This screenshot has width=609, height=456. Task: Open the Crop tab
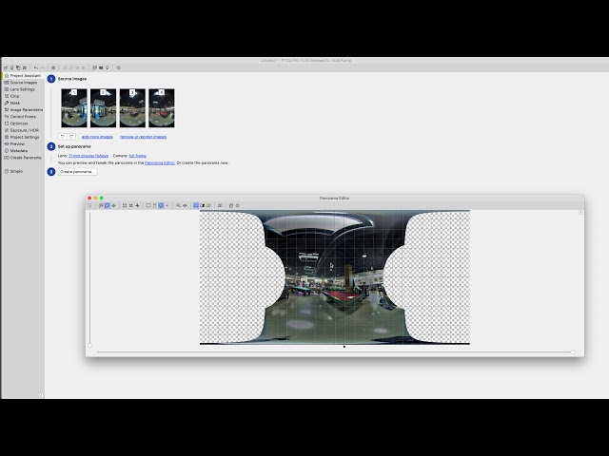coord(23,96)
